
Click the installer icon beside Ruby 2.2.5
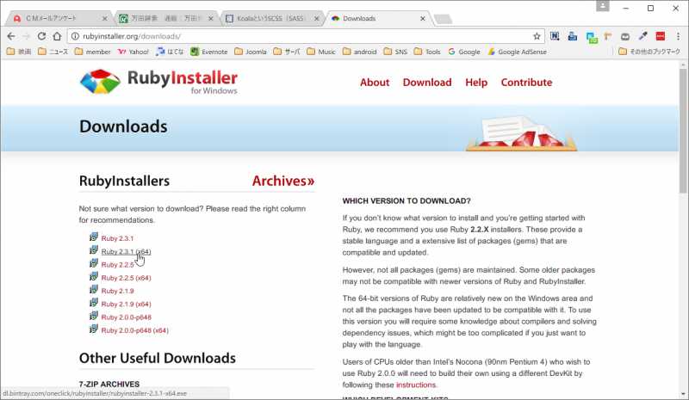[94, 263]
